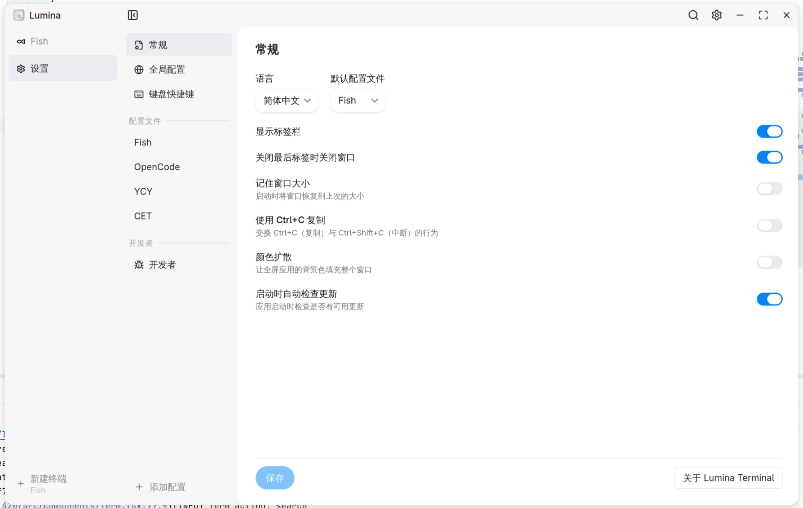Minimize the Lumina window
This screenshot has height=508, width=803.
(x=740, y=15)
